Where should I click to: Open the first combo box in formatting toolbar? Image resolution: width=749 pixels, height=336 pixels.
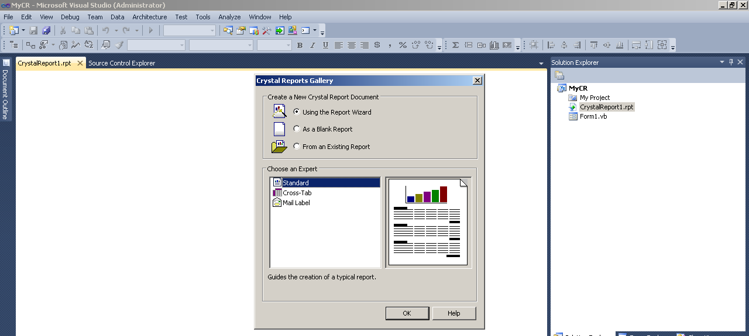click(x=156, y=45)
